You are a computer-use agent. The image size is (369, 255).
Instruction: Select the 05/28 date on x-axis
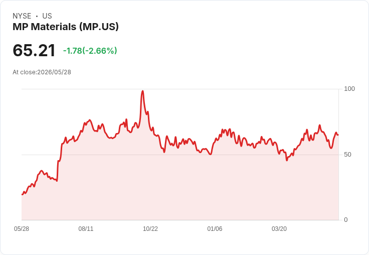coord(22,229)
